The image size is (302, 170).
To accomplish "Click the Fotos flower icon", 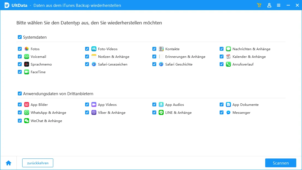I will pos(27,49).
